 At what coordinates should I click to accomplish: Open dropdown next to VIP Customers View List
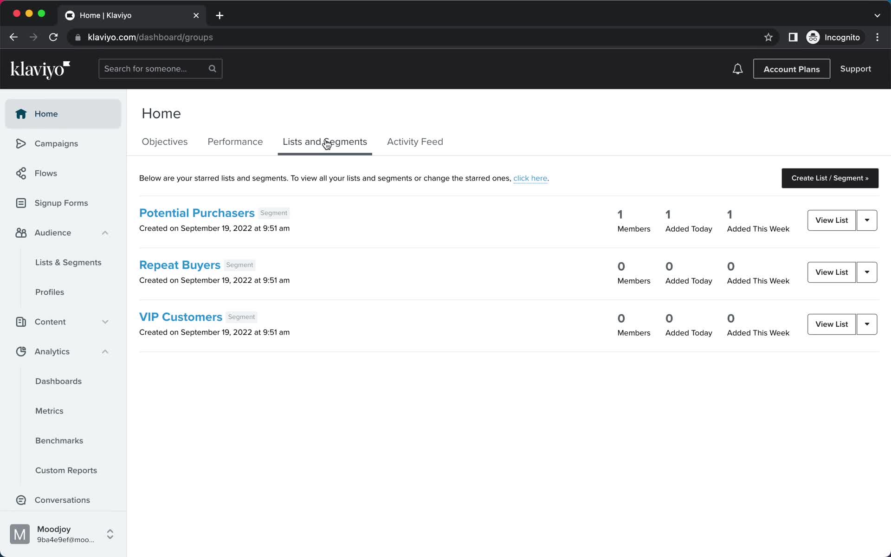click(867, 324)
